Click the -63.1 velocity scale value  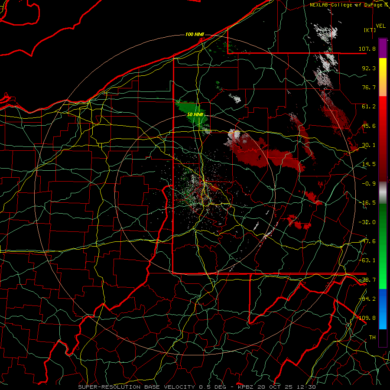point(367,260)
